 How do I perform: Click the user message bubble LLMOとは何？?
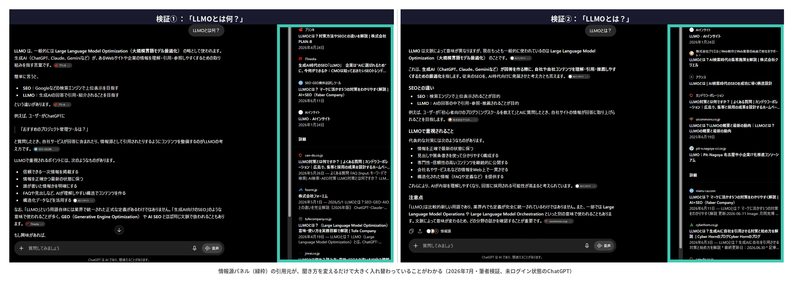(206, 30)
